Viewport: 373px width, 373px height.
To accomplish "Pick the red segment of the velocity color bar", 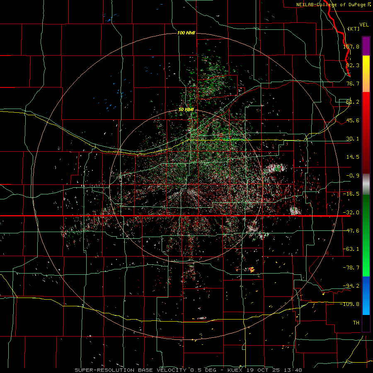I will tap(366, 133).
